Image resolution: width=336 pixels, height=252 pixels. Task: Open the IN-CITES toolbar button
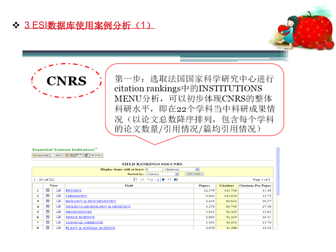pyautogui.click(x=94, y=155)
